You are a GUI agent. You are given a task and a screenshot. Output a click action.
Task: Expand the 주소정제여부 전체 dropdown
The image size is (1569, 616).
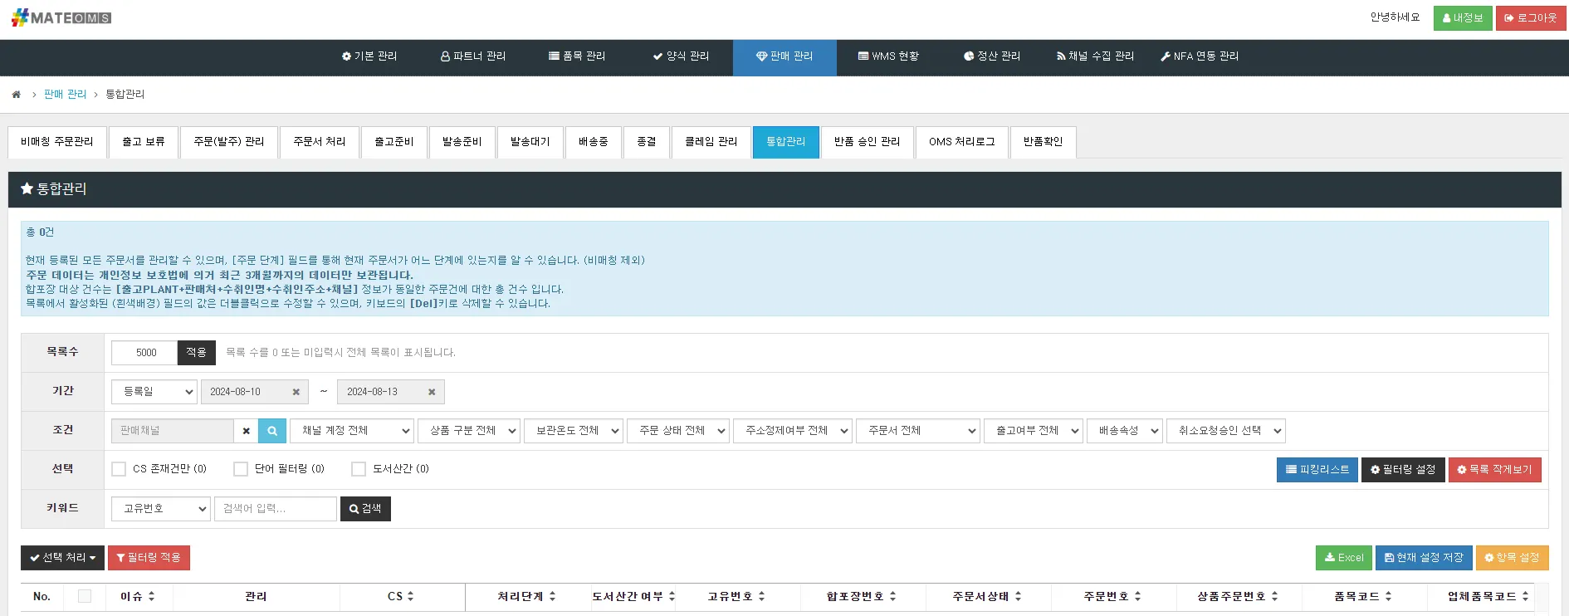pyautogui.click(x=793, y=431)
